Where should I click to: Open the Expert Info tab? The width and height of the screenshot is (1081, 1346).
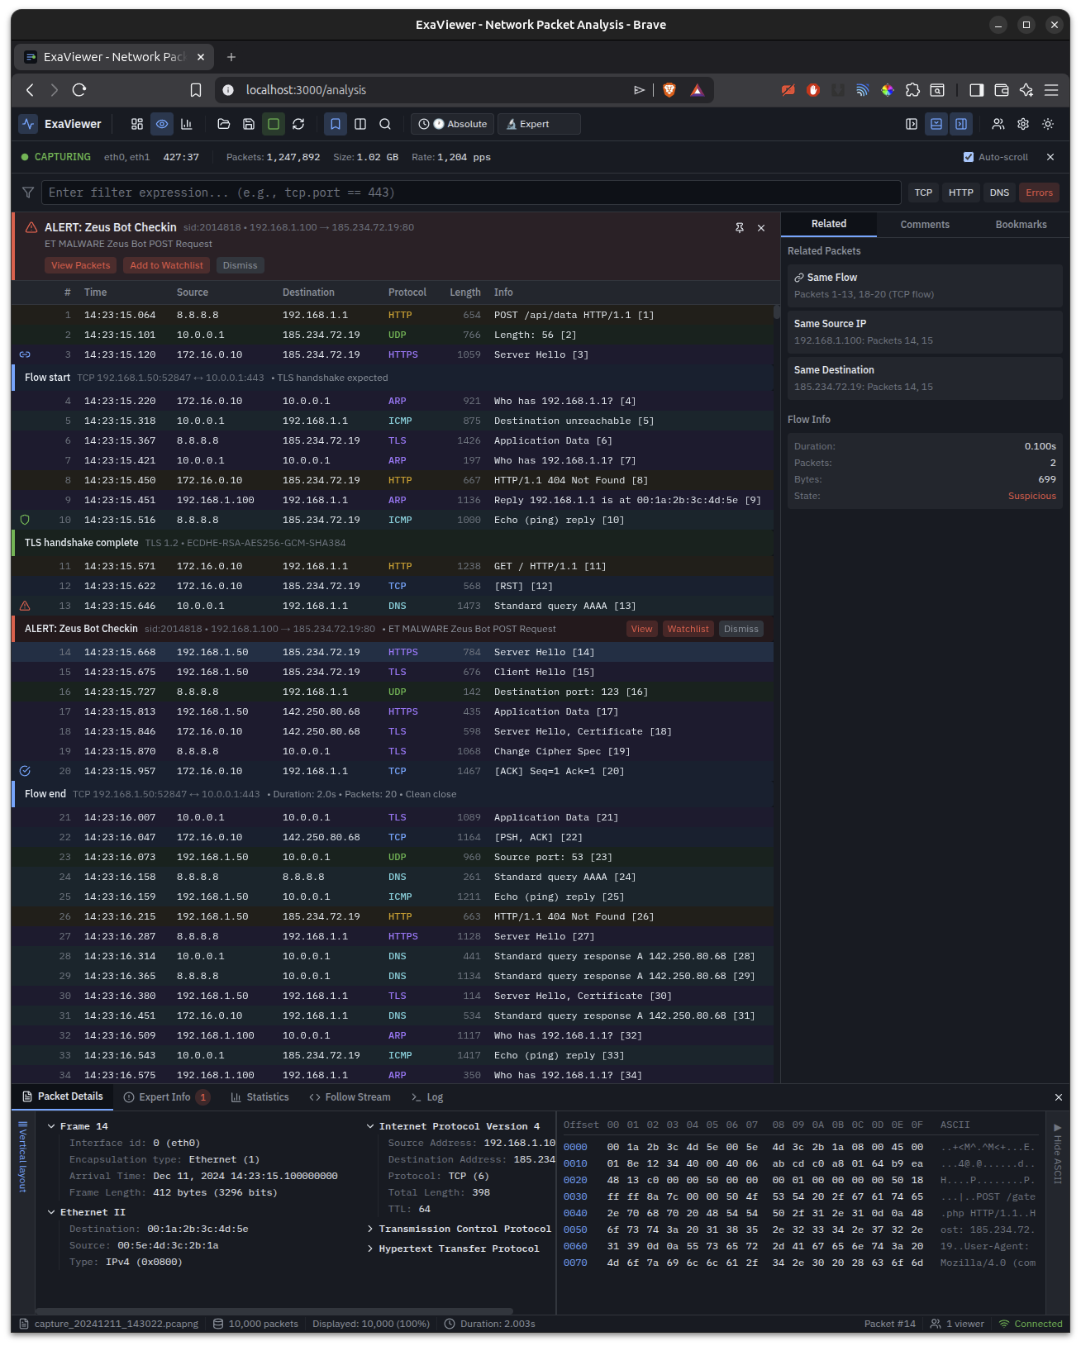pyautogui.click(x=166, y=1097)
